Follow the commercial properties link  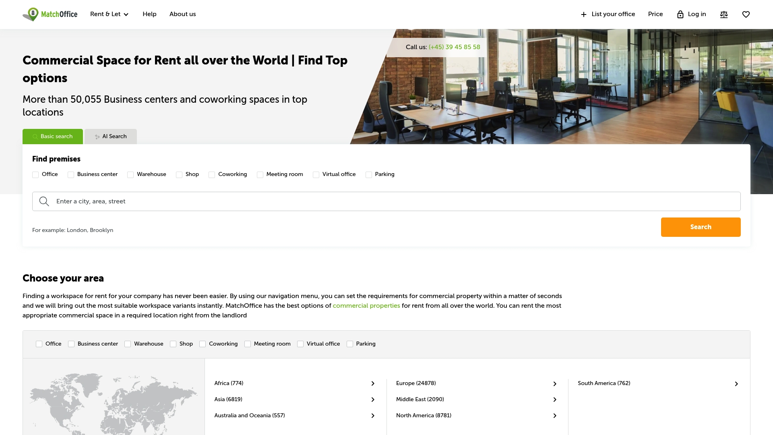pos(366,305)
